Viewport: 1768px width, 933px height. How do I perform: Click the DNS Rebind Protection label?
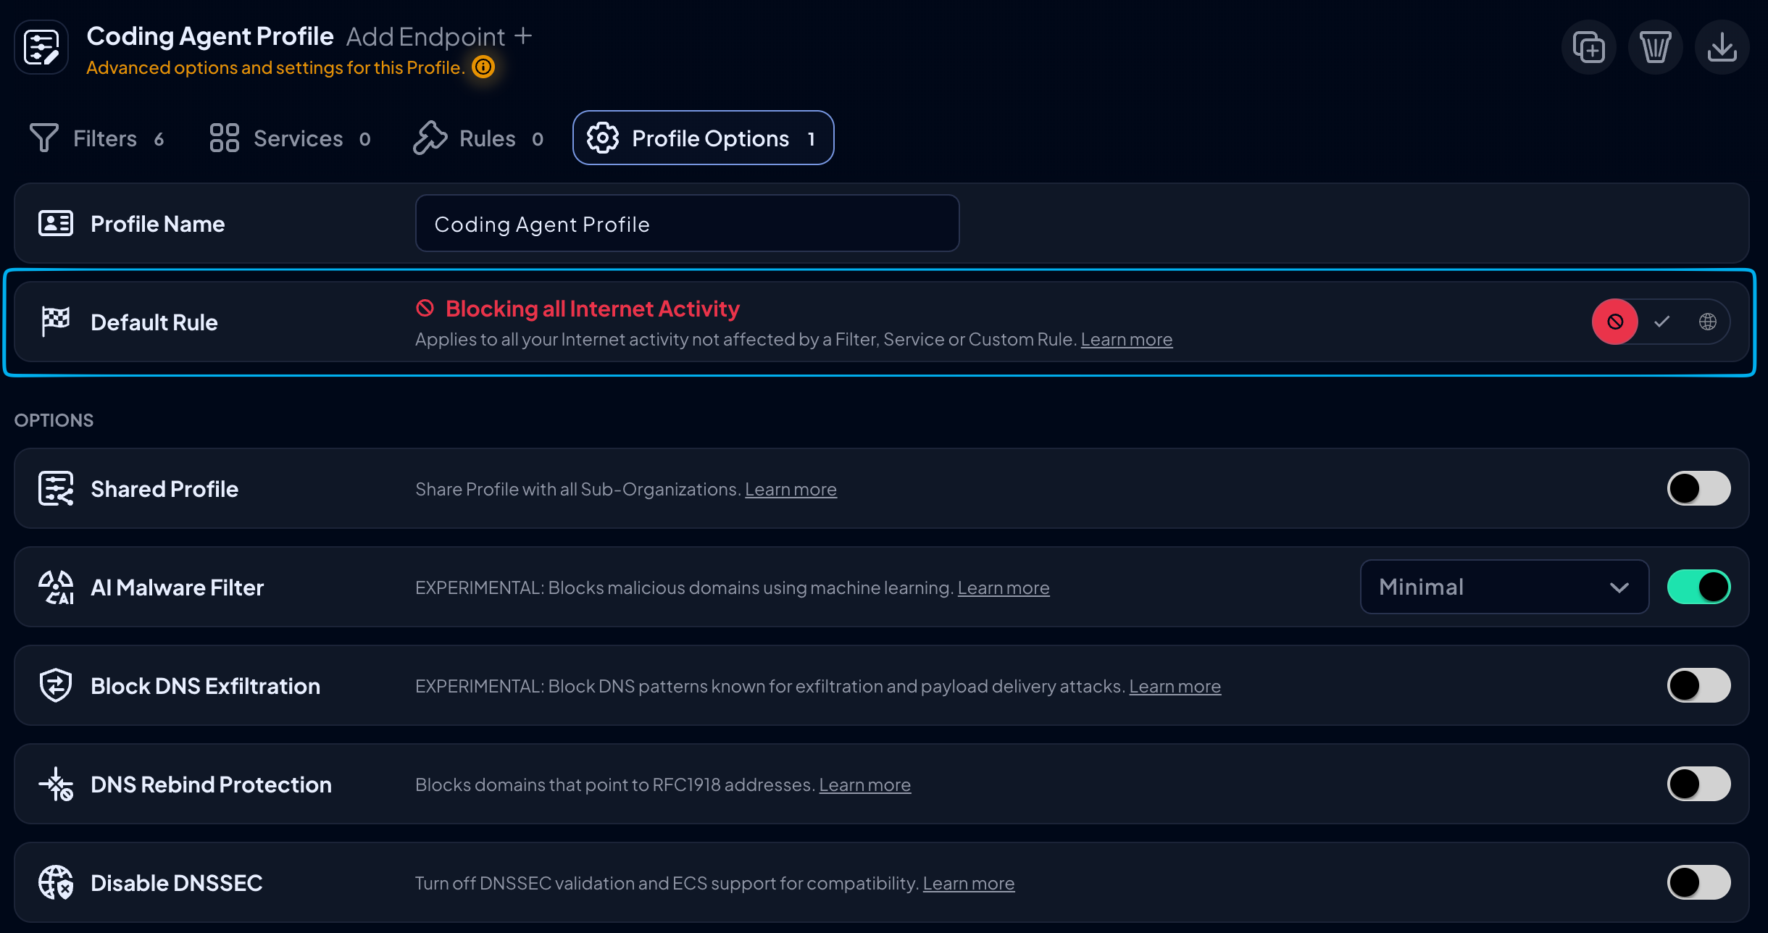pyautogui.click(x=211, y=785)
